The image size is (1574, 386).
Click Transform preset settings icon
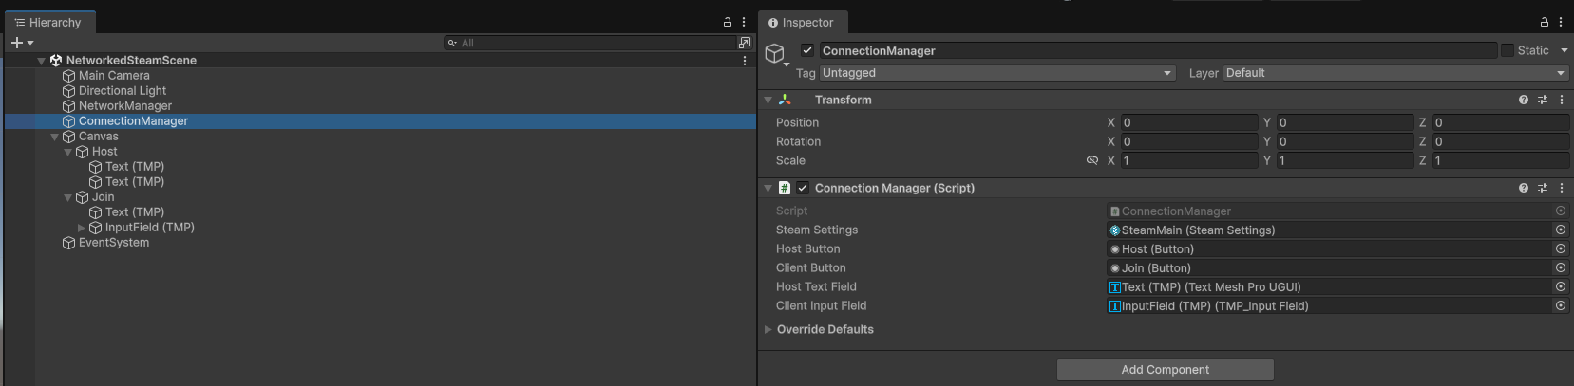1543,100
